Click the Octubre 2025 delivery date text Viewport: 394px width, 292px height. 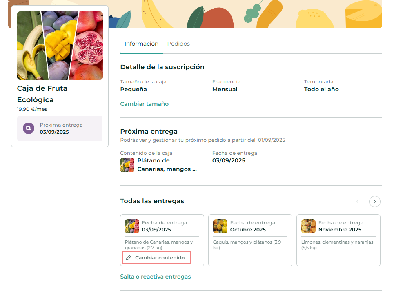(x=248, y=230)
